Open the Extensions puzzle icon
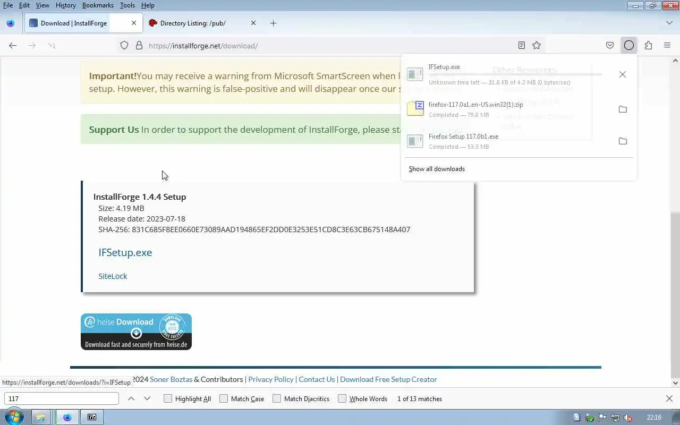680x425 pixels. coord(648,46)
